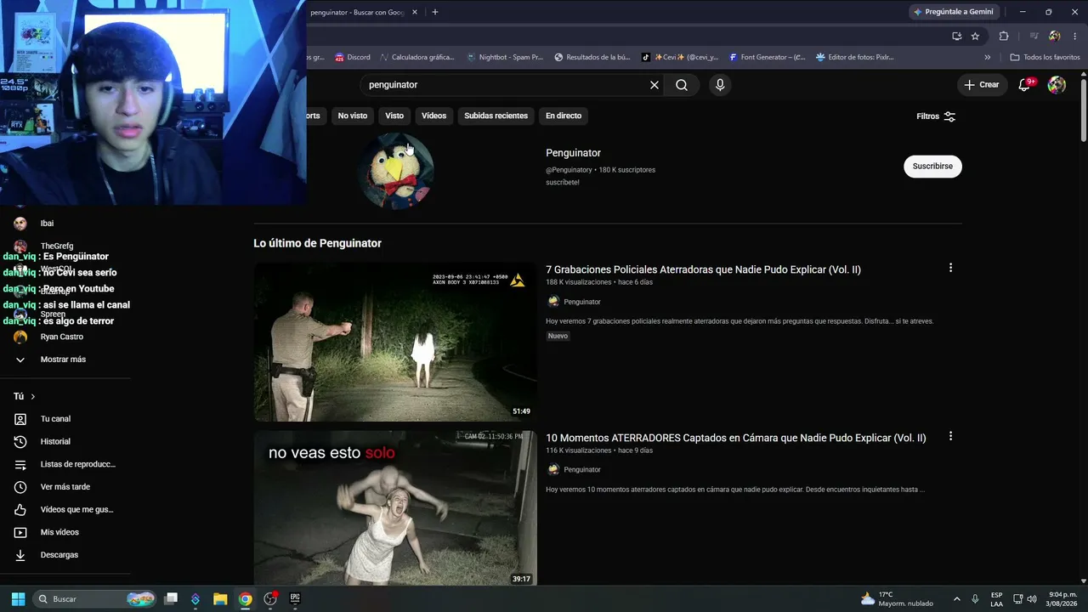
Task: Open the Chrome three-dot menu
Action: (1075, 36)
